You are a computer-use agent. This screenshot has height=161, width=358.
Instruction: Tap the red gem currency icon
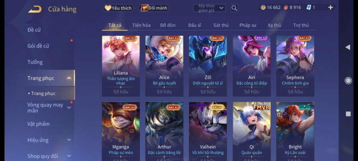pyautogui.click(x=286, y=8)
